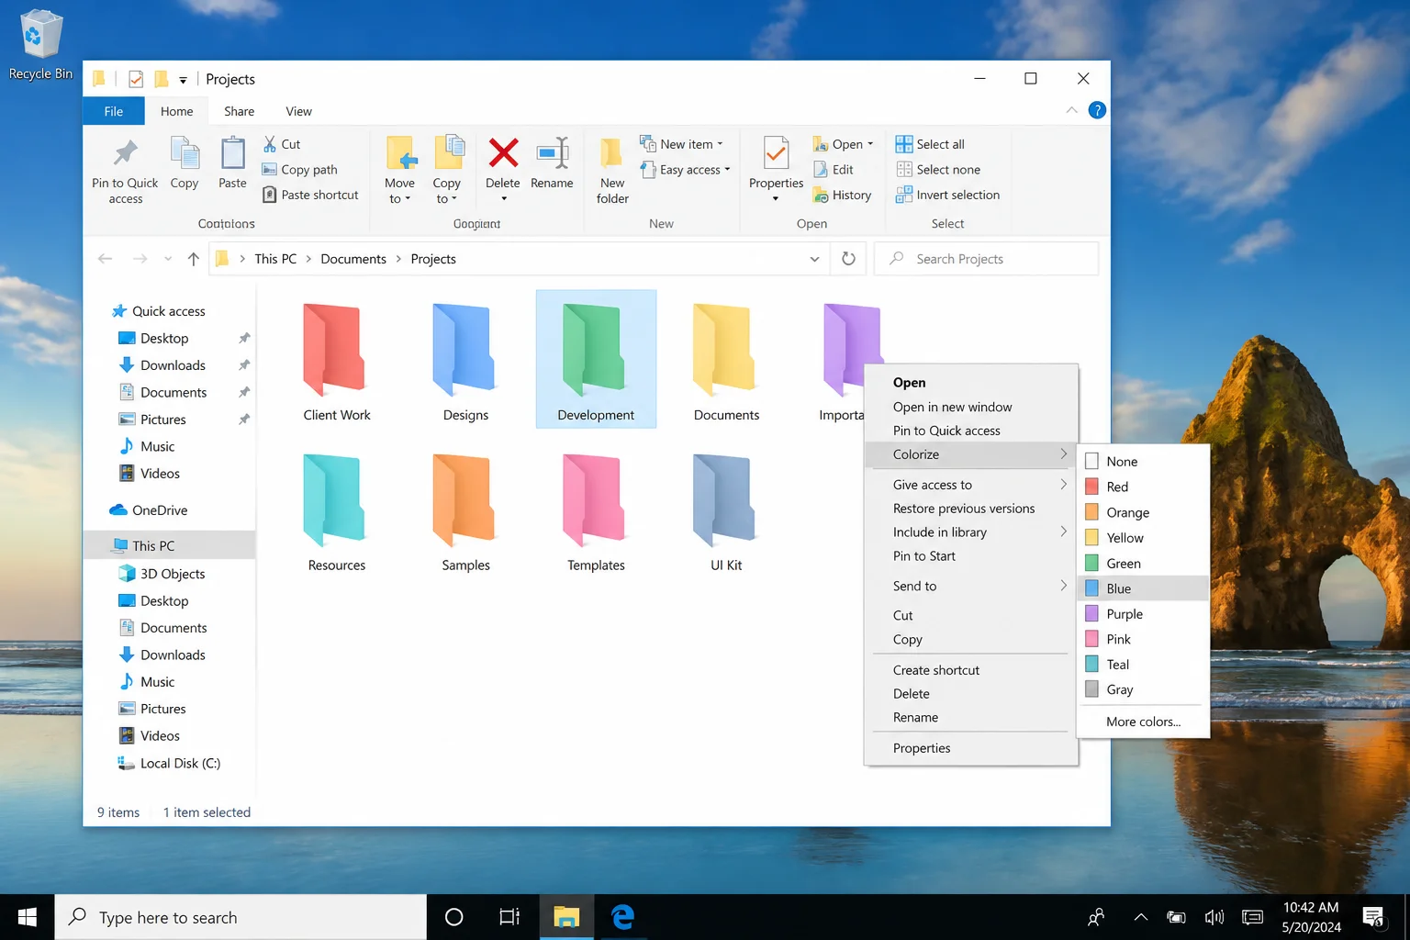The image size is (1410, 940).
Task: Click Copy path in ribbon
Action: (x=300, y=170)
